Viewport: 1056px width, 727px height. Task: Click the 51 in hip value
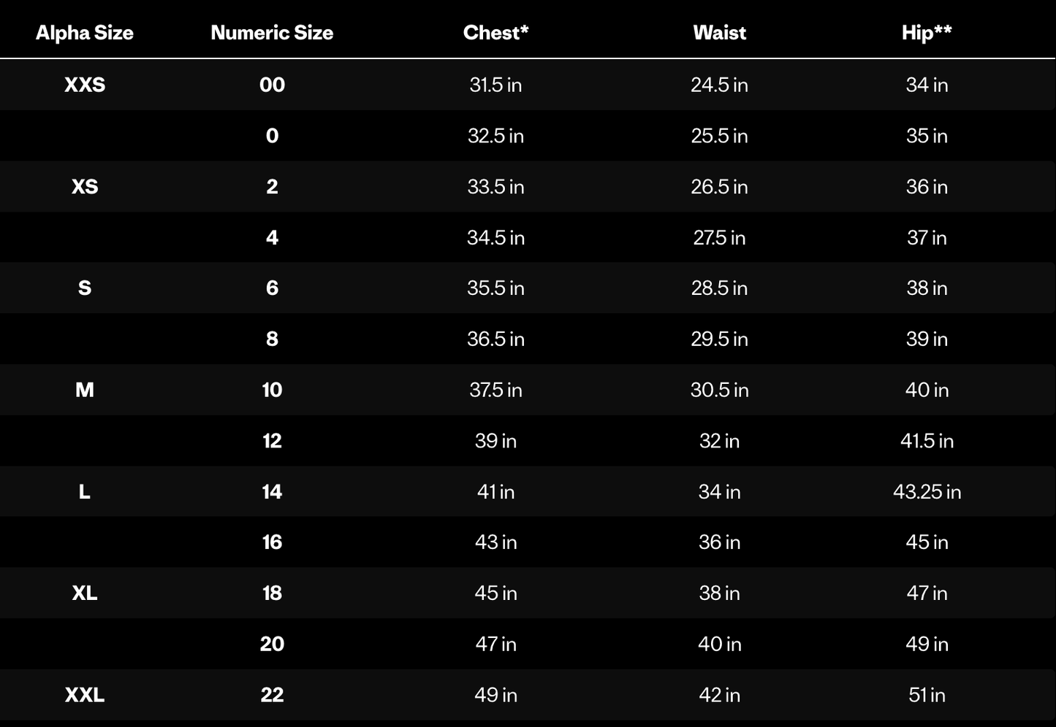(x=927, y=695)
